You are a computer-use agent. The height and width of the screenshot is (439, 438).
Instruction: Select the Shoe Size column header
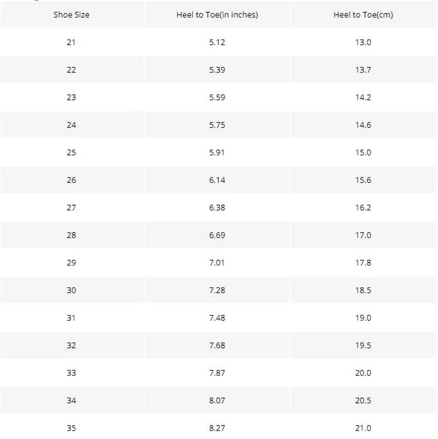72,15
